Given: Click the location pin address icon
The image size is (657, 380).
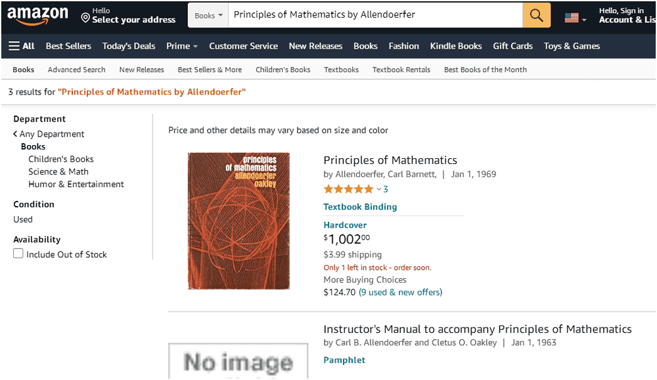Looking at the screenshot, I should (x=85, y=16).
